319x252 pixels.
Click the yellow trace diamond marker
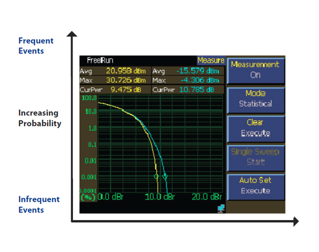click(x=156, y=176)
